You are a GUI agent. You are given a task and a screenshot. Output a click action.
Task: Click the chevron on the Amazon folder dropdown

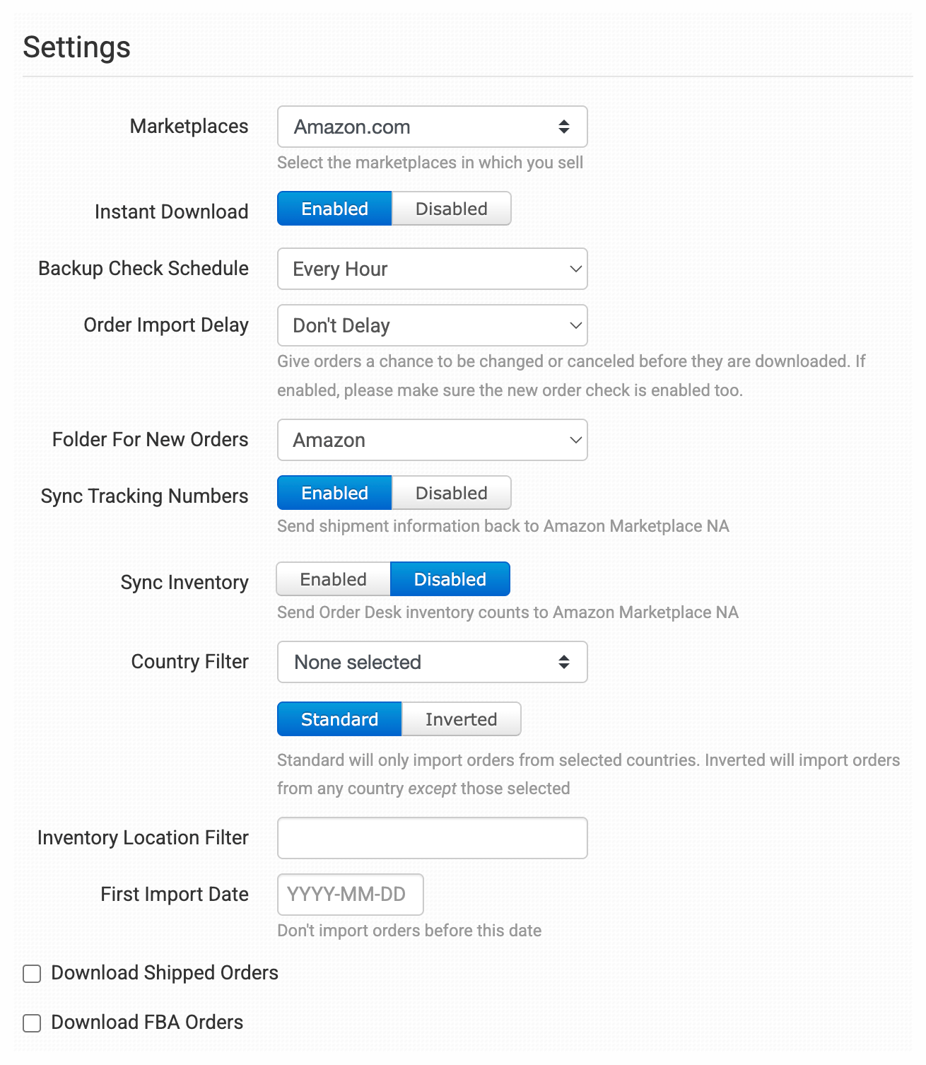click(575, 440)
